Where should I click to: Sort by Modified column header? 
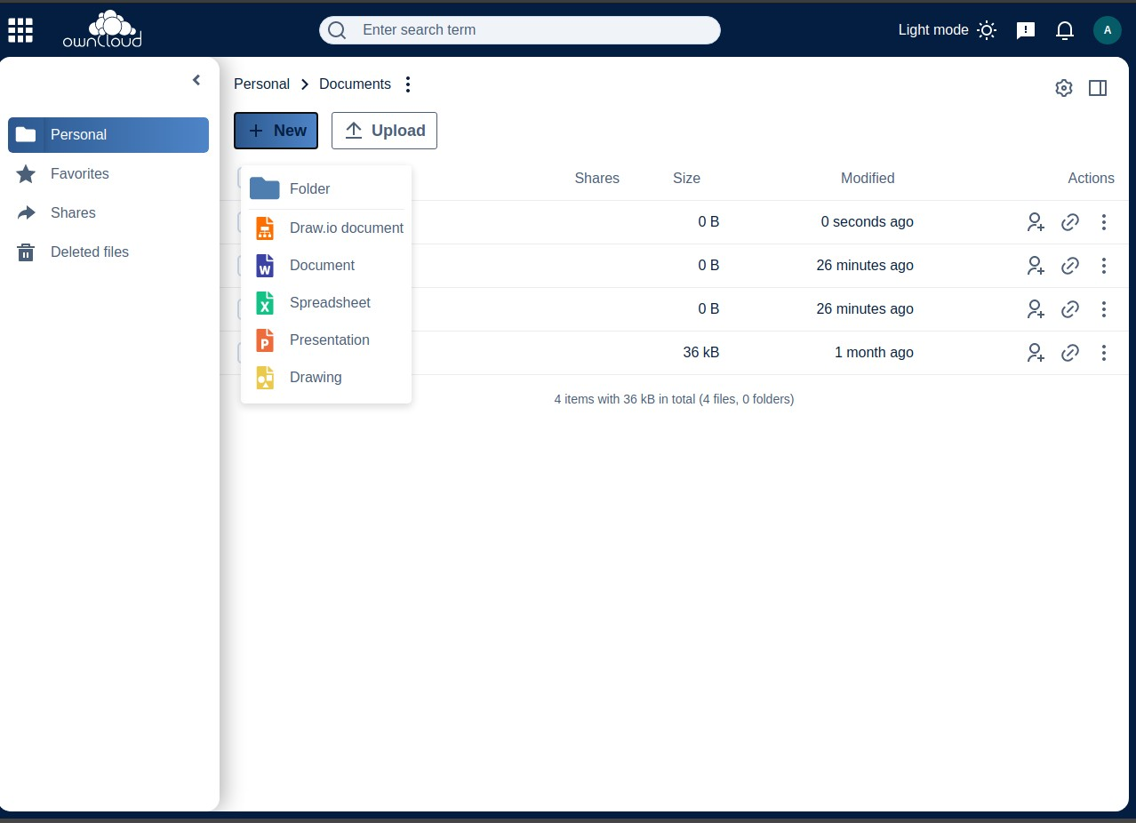[x=868, y=179]
